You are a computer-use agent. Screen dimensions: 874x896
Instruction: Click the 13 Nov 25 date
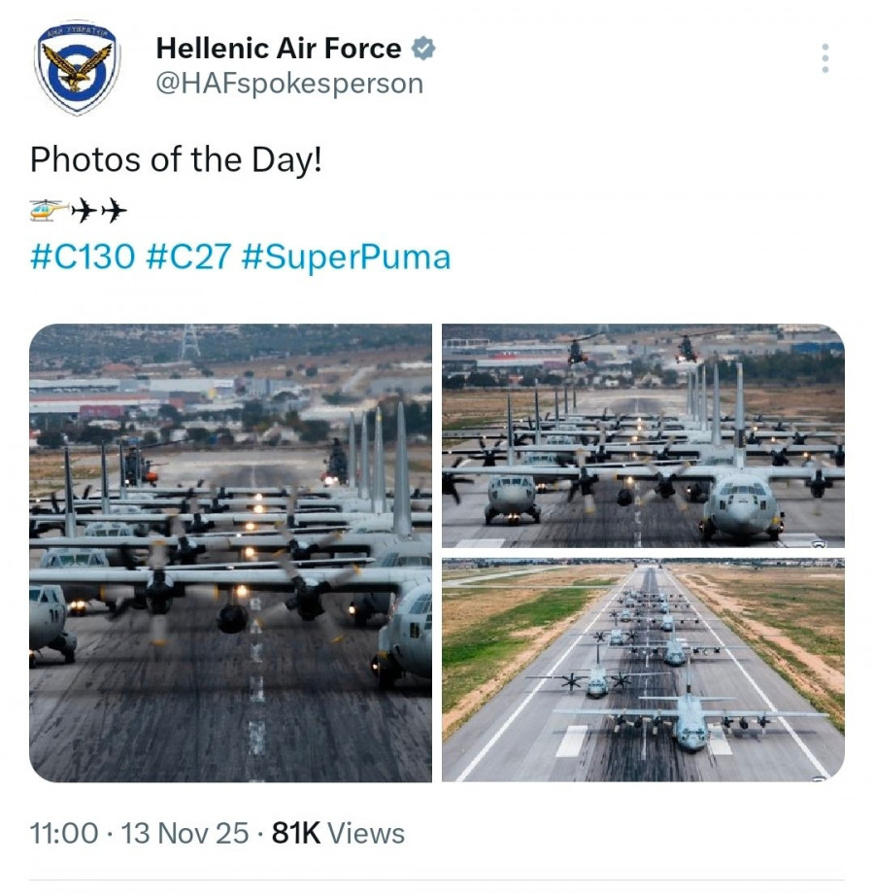185,834
